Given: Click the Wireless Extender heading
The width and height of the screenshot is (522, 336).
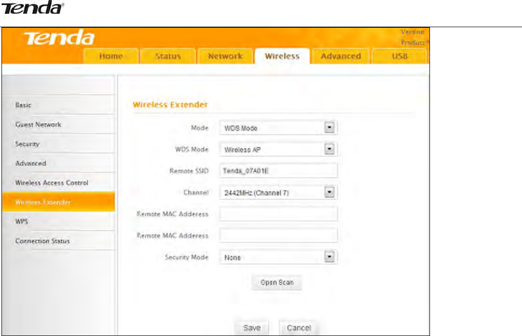Looking at the screenshot, I should pyautogui.click(x=170, y=105).
